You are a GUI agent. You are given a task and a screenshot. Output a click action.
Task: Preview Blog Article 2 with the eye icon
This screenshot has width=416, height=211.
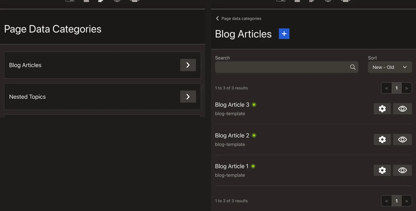coord(402,139)
